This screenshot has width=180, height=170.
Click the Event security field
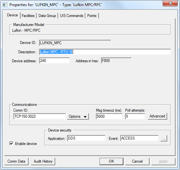click(x=140, y=138)
